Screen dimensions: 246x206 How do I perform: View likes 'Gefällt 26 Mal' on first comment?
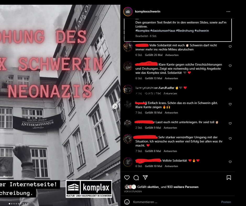(x=154, y=55)
